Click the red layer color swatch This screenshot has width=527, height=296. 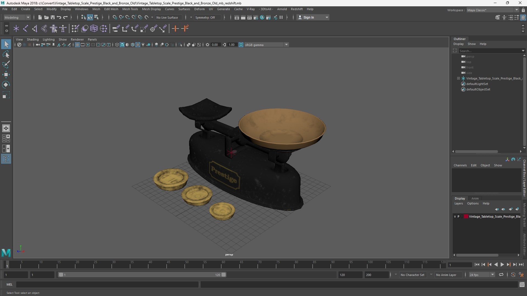(466, 217)
